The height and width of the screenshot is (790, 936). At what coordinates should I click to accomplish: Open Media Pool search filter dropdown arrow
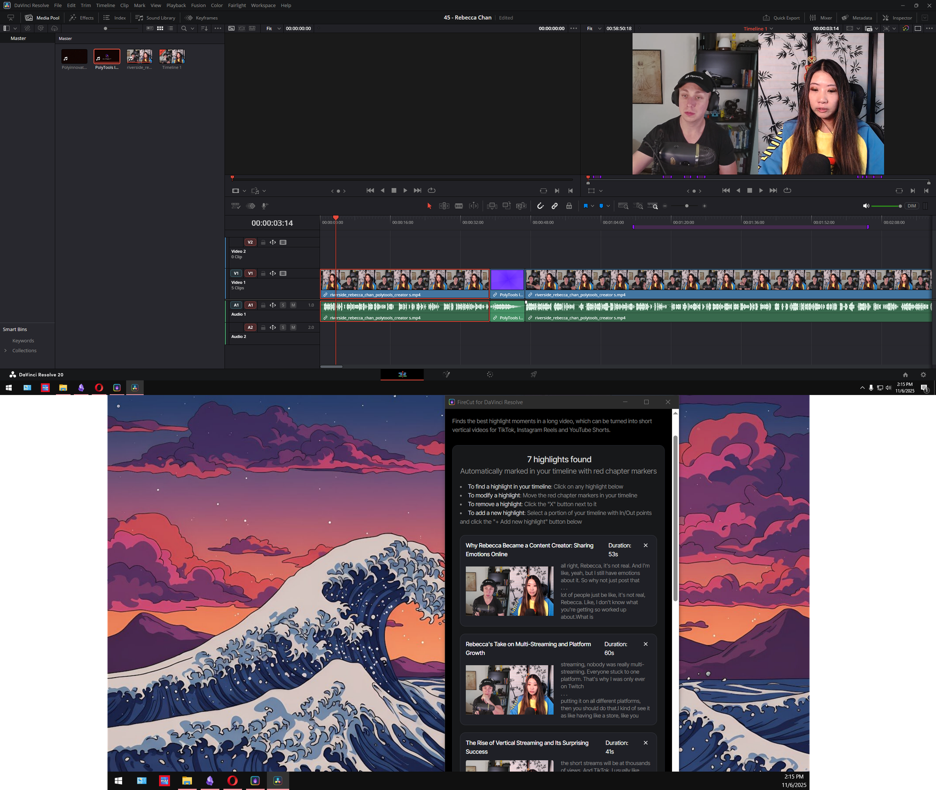(x=192, y=29)
